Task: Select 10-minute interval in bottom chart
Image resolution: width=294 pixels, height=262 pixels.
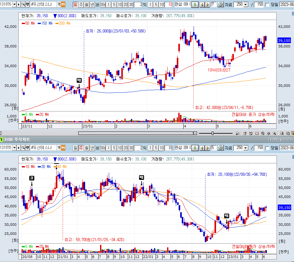Action: coord(120,148)
